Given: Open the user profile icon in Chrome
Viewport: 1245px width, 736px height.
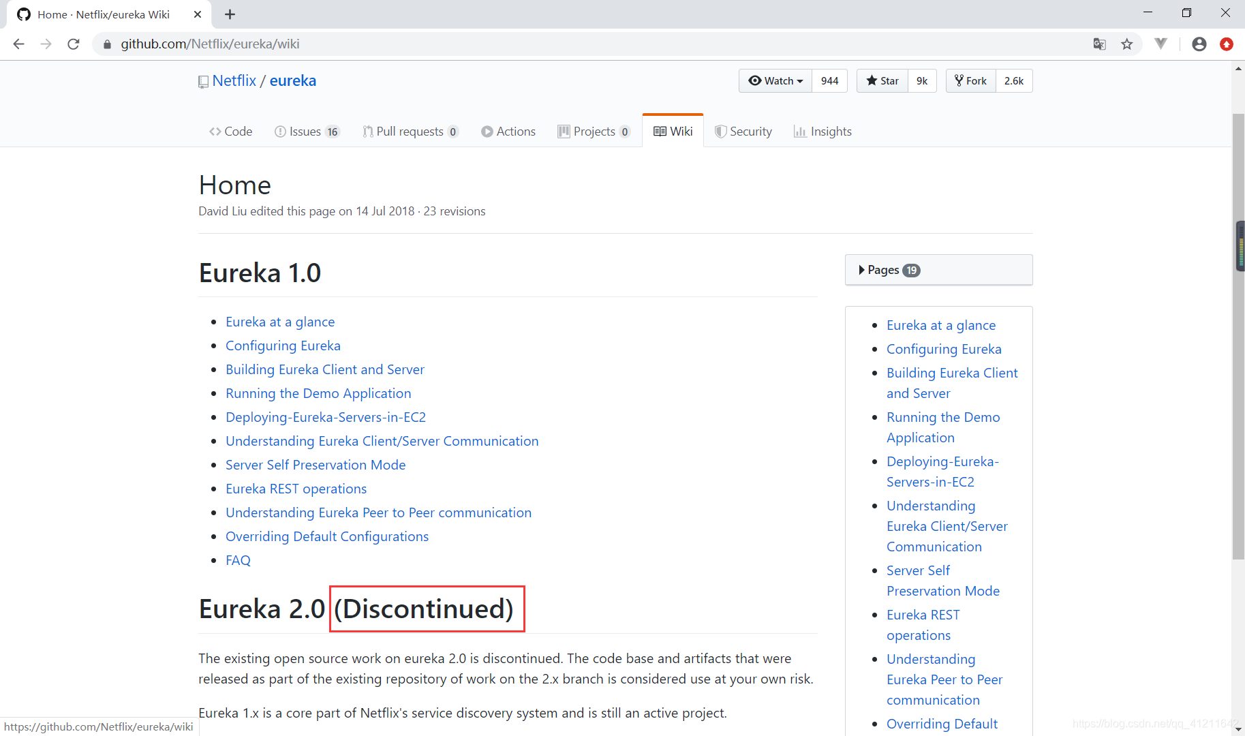Looking at the screenshot, I should coord(1199,44).
